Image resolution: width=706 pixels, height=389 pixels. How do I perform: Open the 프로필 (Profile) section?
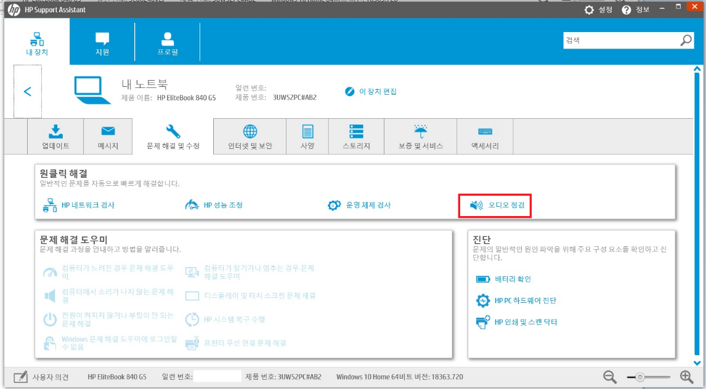(x=168, y=42)
